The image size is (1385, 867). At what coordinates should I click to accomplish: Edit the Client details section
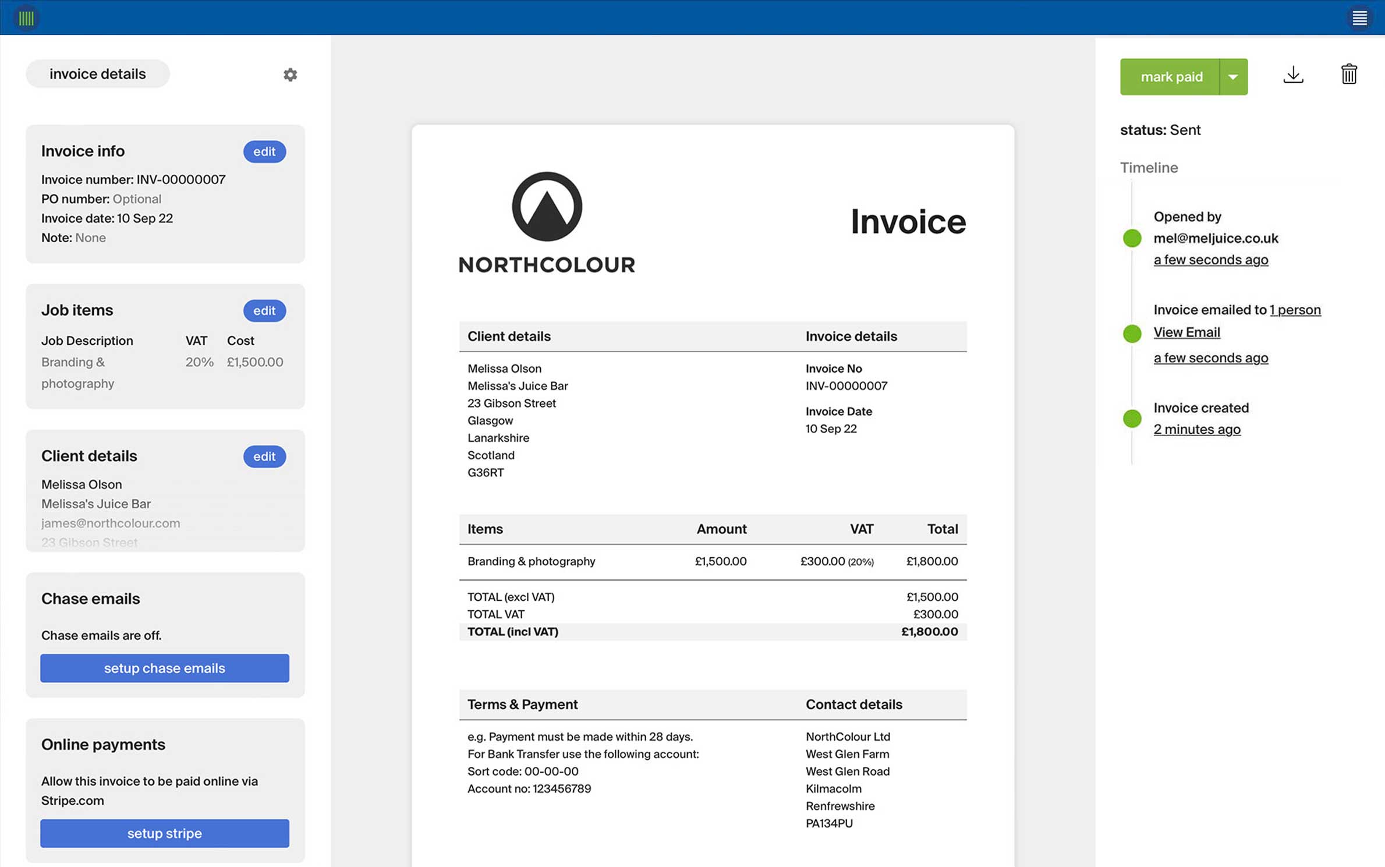264,456
